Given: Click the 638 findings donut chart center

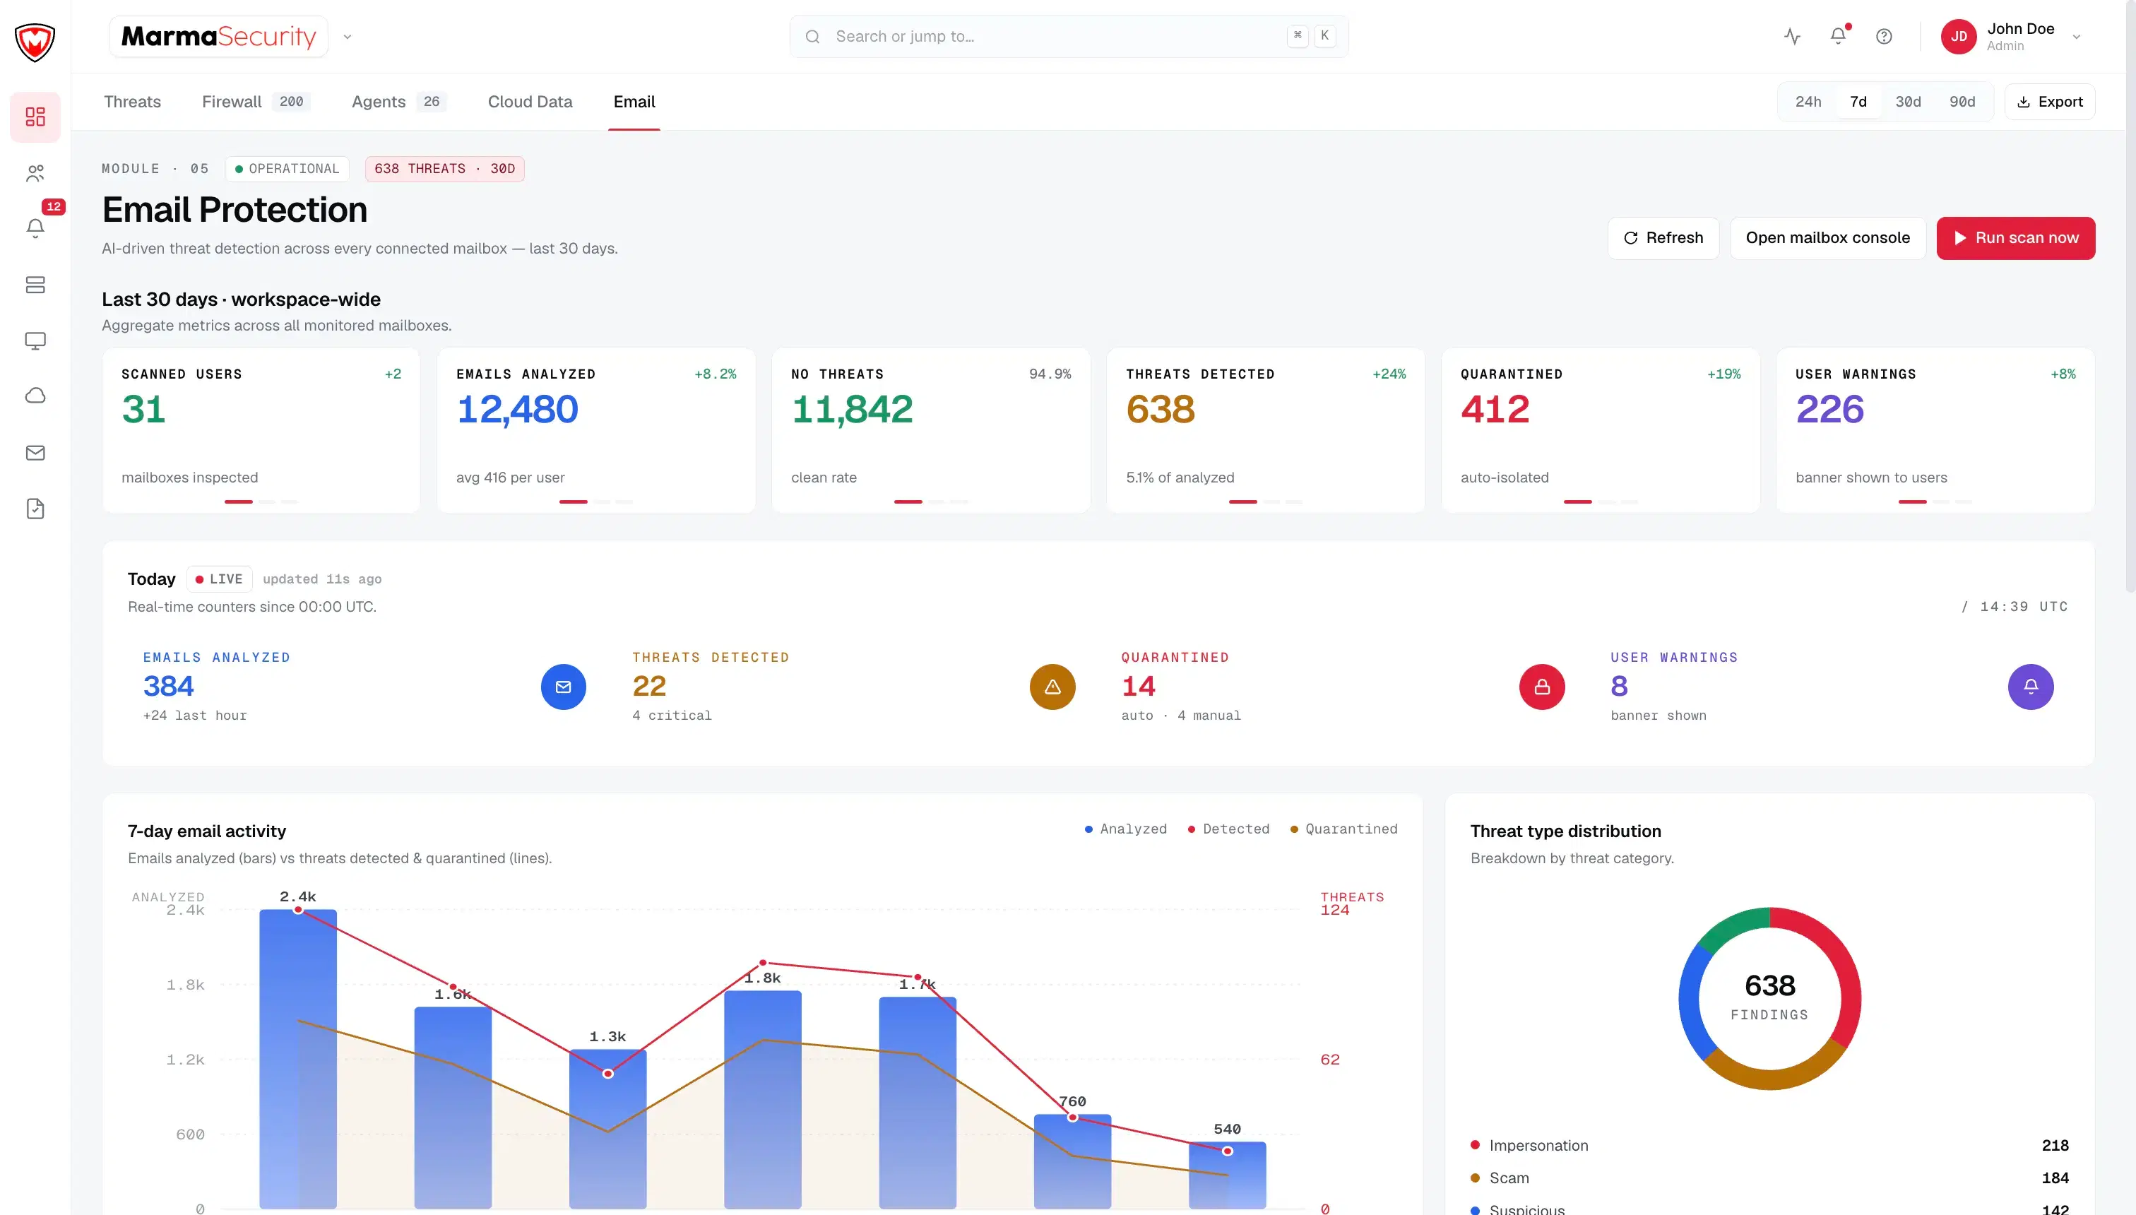Looking at the screenshot, I should 1769,997.
